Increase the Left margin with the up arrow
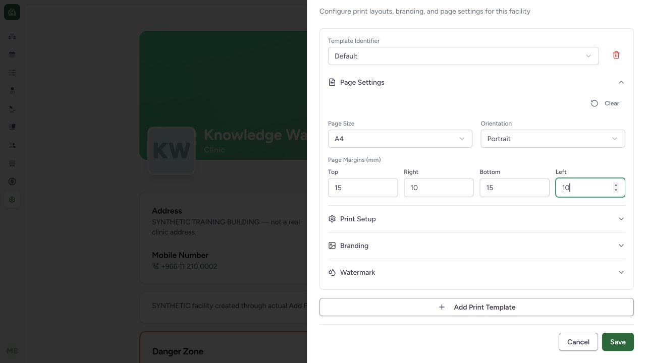The height and width of the screenshot is (363, 646). [x=616, y=185]
